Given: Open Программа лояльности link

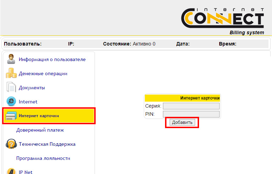Looking at the screenshot, I should (x=43, y=158).
